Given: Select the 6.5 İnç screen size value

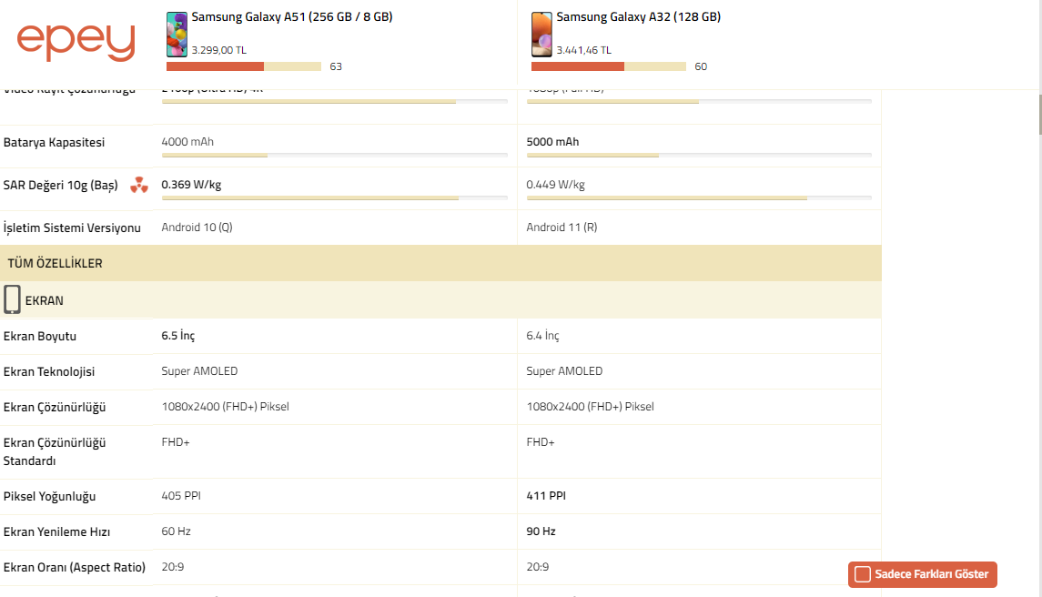Looking at the screenshot, I should 178,336.
